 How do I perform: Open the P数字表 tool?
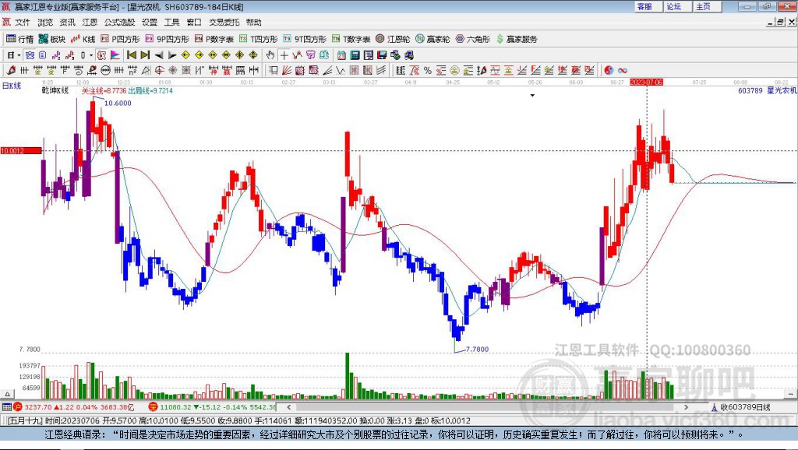[214, 39]
